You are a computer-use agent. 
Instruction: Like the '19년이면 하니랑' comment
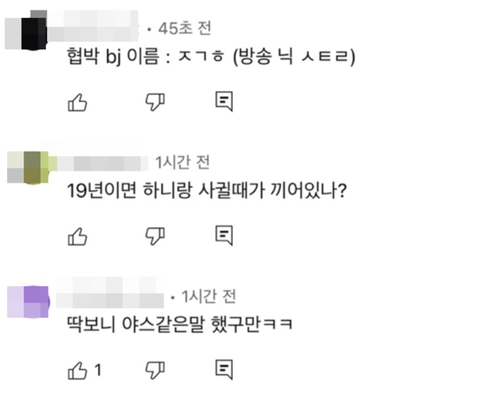pyautogui.click(x=78, y=235)
